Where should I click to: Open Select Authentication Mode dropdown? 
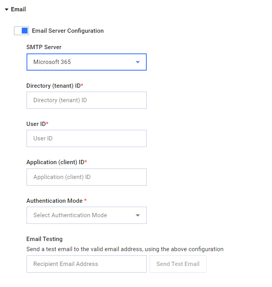tap(87, 215)
